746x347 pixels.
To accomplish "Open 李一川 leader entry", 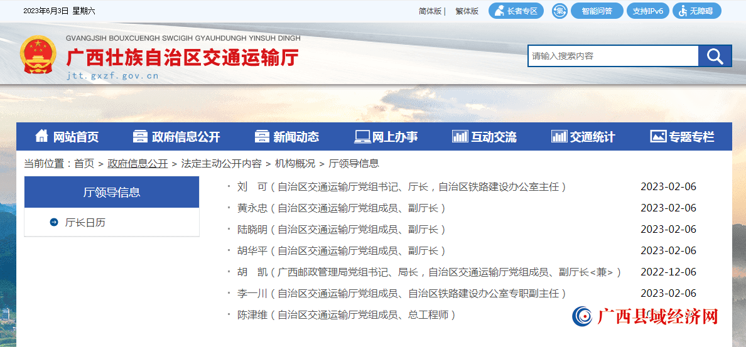I will pos(401,293).
